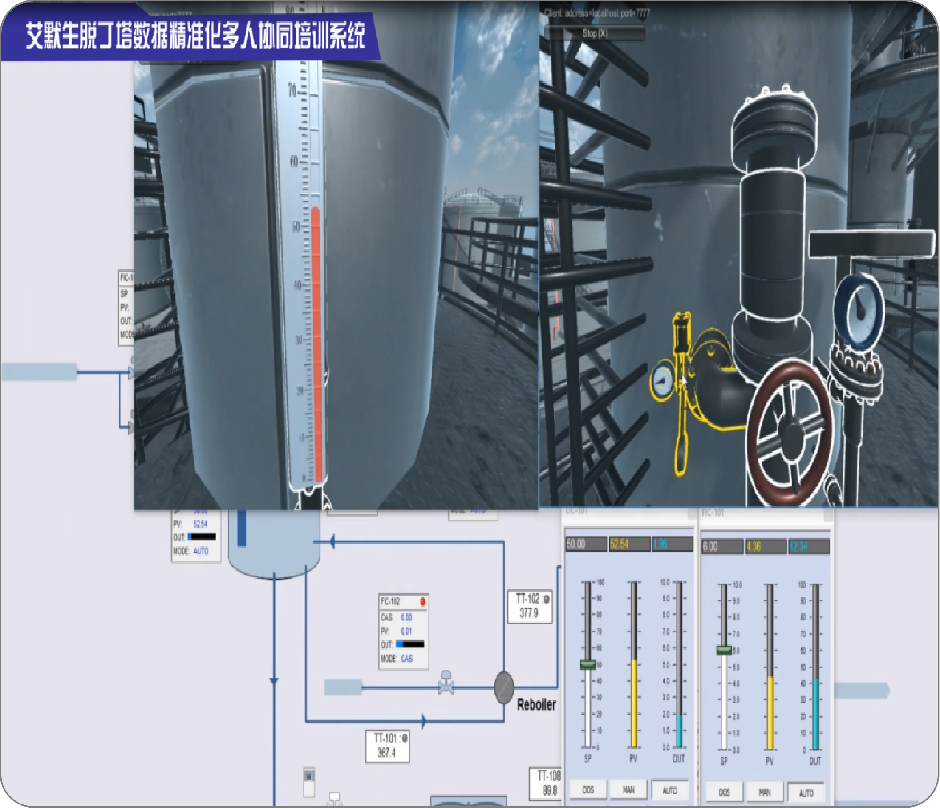This screenshot has width=940, height=808.
Task: Click the FIC-101 setpoint value field 6.00
Action: 722,546
